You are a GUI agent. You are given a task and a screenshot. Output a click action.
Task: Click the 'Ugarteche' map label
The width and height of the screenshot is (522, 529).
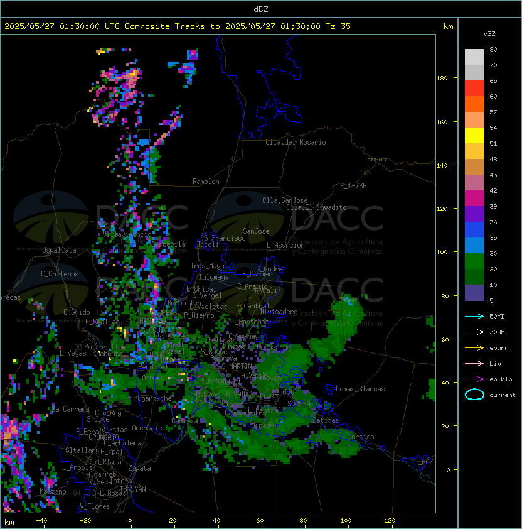(155, 398)
